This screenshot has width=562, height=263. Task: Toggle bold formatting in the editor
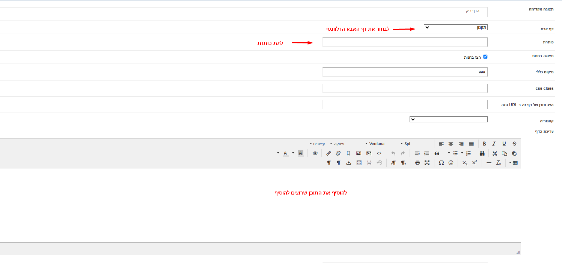484,144
